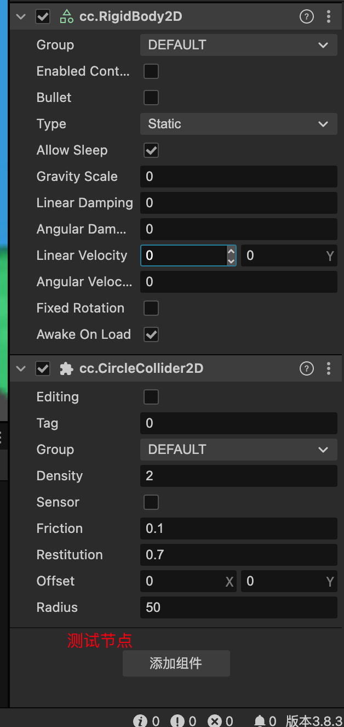The height and width of the screenshot is (727, 344).
Task: Collapse the cc.RigidBody2D section
Action: (x=21, y=16)
